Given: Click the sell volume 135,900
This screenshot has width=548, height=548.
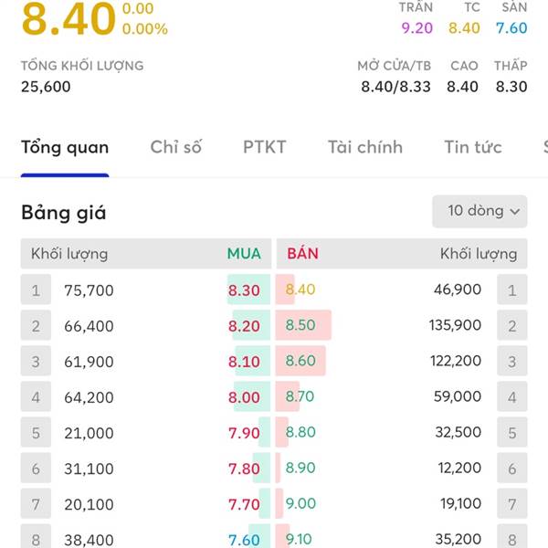Looking at the screenshot, I should [455, 326].
